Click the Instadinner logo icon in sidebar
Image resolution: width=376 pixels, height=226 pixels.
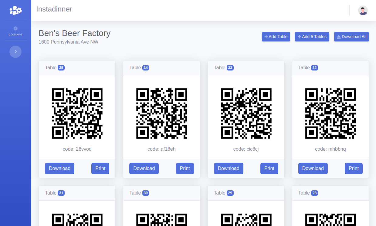[15, 10]
